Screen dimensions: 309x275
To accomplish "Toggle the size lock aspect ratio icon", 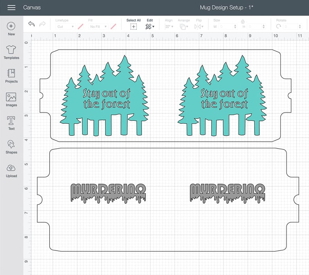I will coord(243,21).
